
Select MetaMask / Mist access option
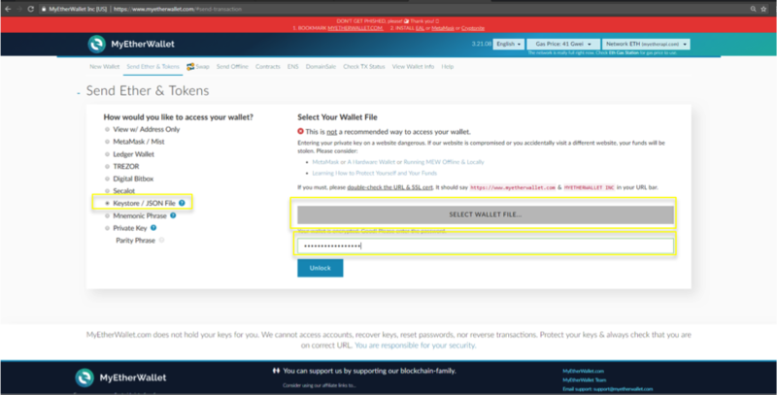pyautogui.click(x=107, y=142)
